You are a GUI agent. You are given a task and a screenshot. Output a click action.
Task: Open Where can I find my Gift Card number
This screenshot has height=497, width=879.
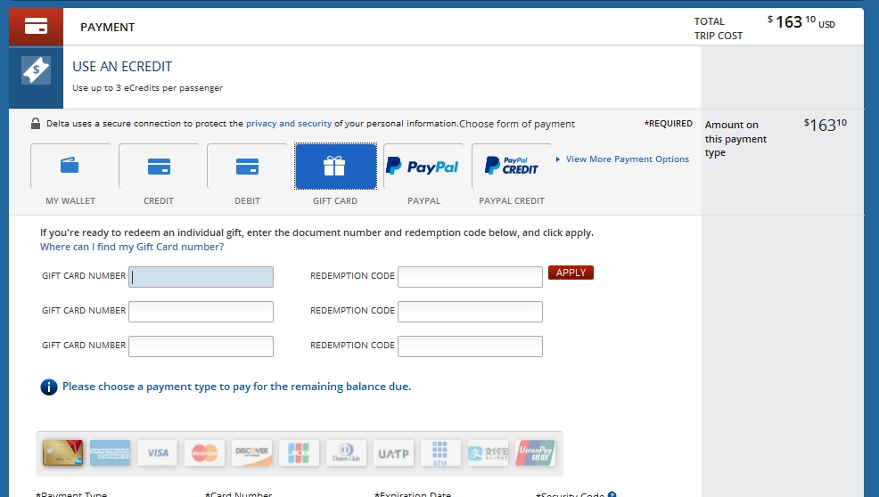click(132, 247)
